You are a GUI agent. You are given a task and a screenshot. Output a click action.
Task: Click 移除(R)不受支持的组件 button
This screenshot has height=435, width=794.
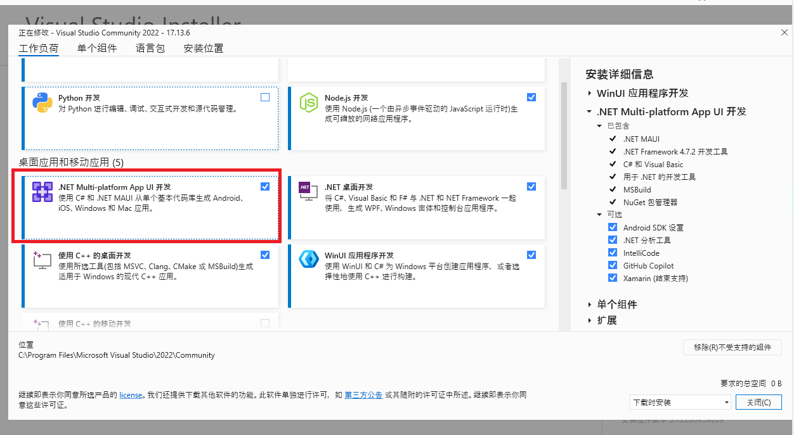(732, 347)
